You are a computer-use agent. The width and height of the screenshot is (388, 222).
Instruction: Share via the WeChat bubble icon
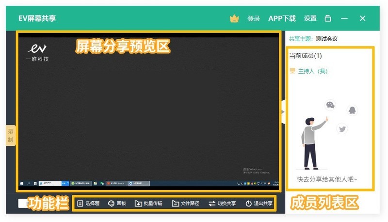click(x=330, y=105)
